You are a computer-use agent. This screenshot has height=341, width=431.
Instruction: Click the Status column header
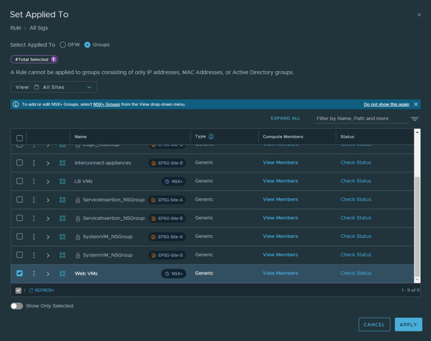pos(347,137)
